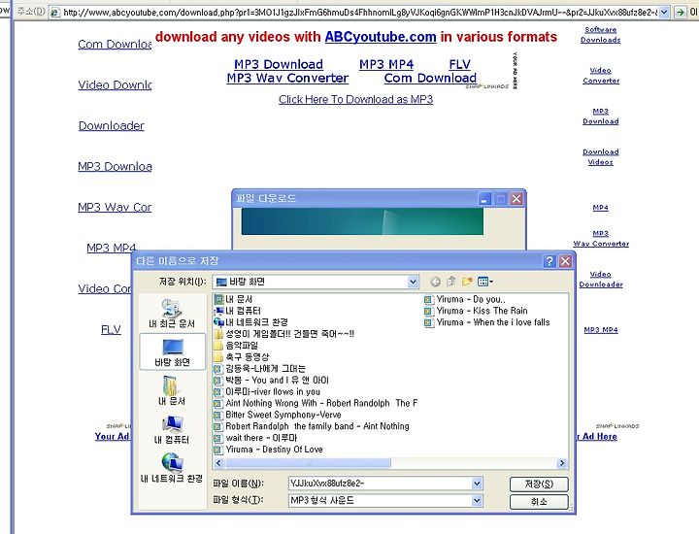Image resolution: width=699 pixels, height=534 pixels.
Task: Select file Bitter Sweet Symphony-Verve
Action: 278,415
